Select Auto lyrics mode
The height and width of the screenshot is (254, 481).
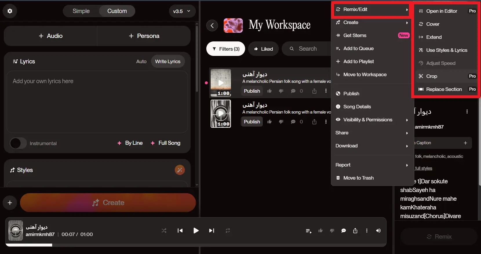(141, 61)
